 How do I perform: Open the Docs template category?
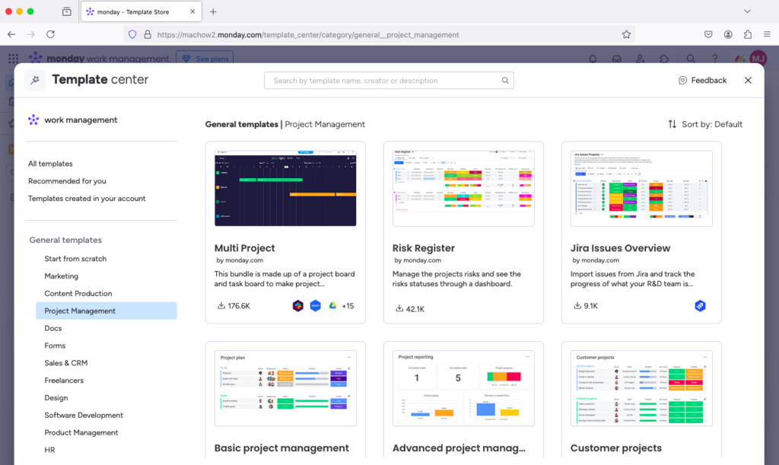(52, 328)
